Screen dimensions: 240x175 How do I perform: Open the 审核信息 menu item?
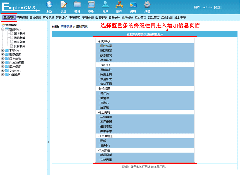tap(35, 18)
